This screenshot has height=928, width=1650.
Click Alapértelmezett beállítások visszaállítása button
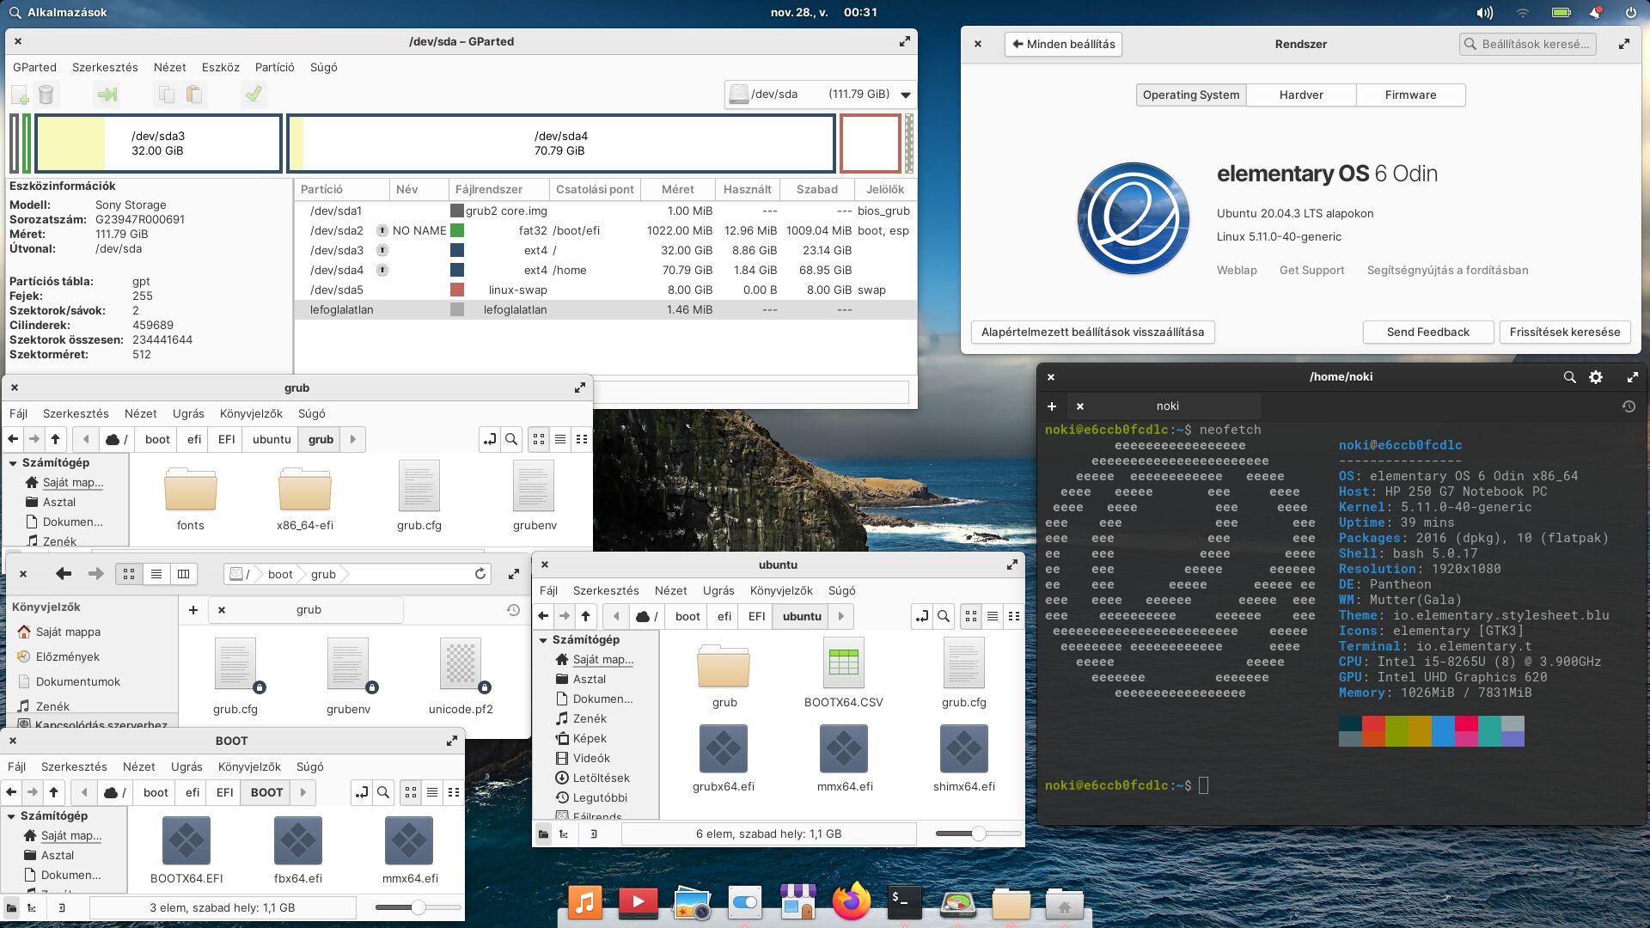coord(1092,332)
